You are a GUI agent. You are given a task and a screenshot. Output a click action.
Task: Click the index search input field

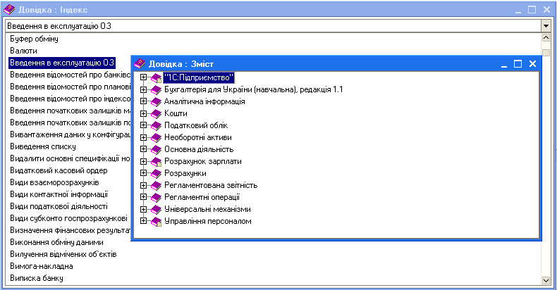click(273, 26)
